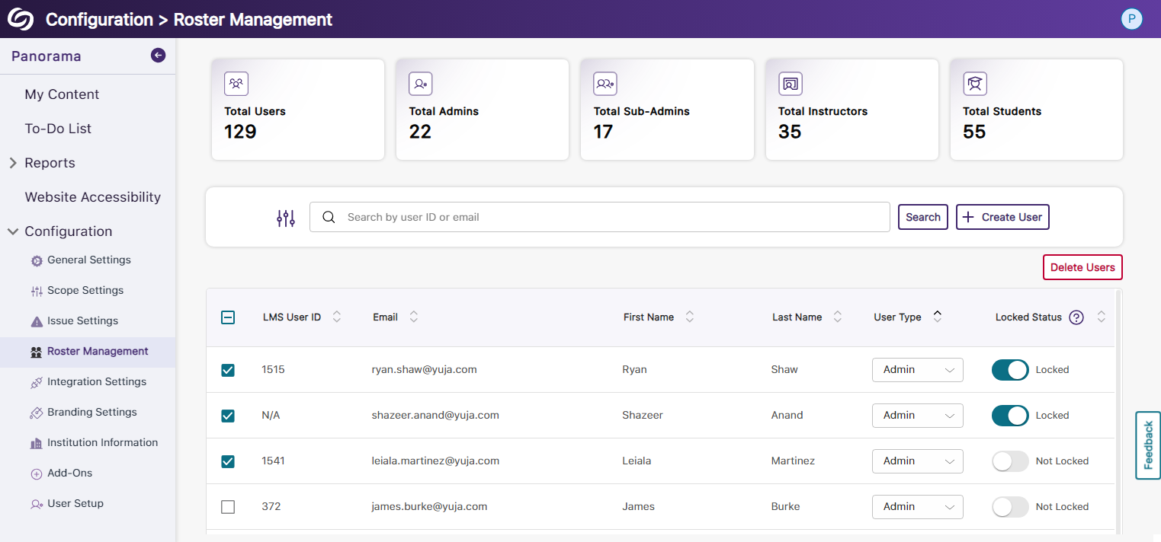
Task: Click the Create User button
Action: tap(1002, 217)
